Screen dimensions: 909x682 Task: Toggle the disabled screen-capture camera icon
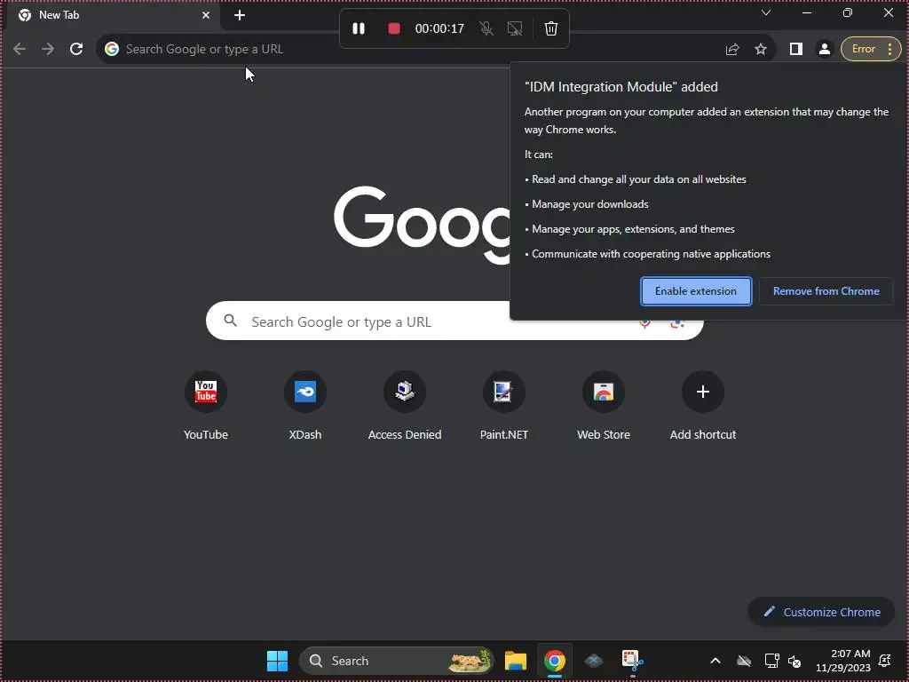click(514, 28)
